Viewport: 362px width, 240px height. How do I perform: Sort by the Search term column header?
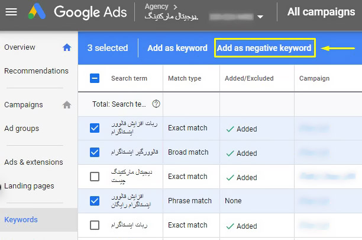tap(129, 78)
